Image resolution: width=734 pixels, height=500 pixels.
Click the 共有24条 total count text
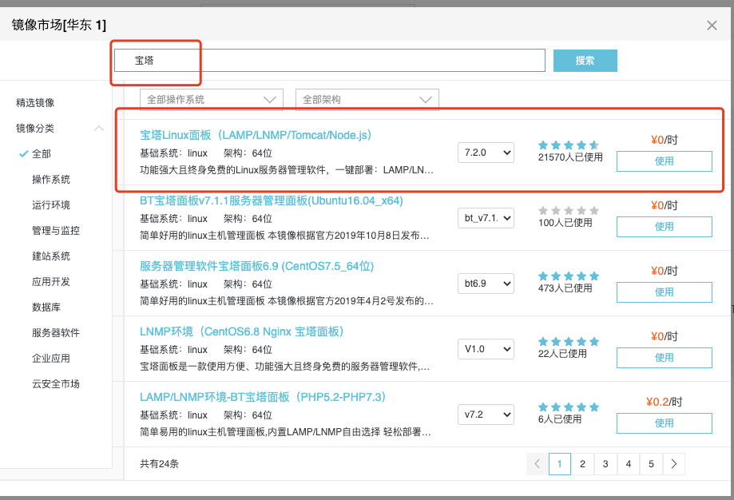coord(159,464)
